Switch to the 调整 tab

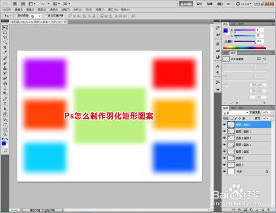226,53
